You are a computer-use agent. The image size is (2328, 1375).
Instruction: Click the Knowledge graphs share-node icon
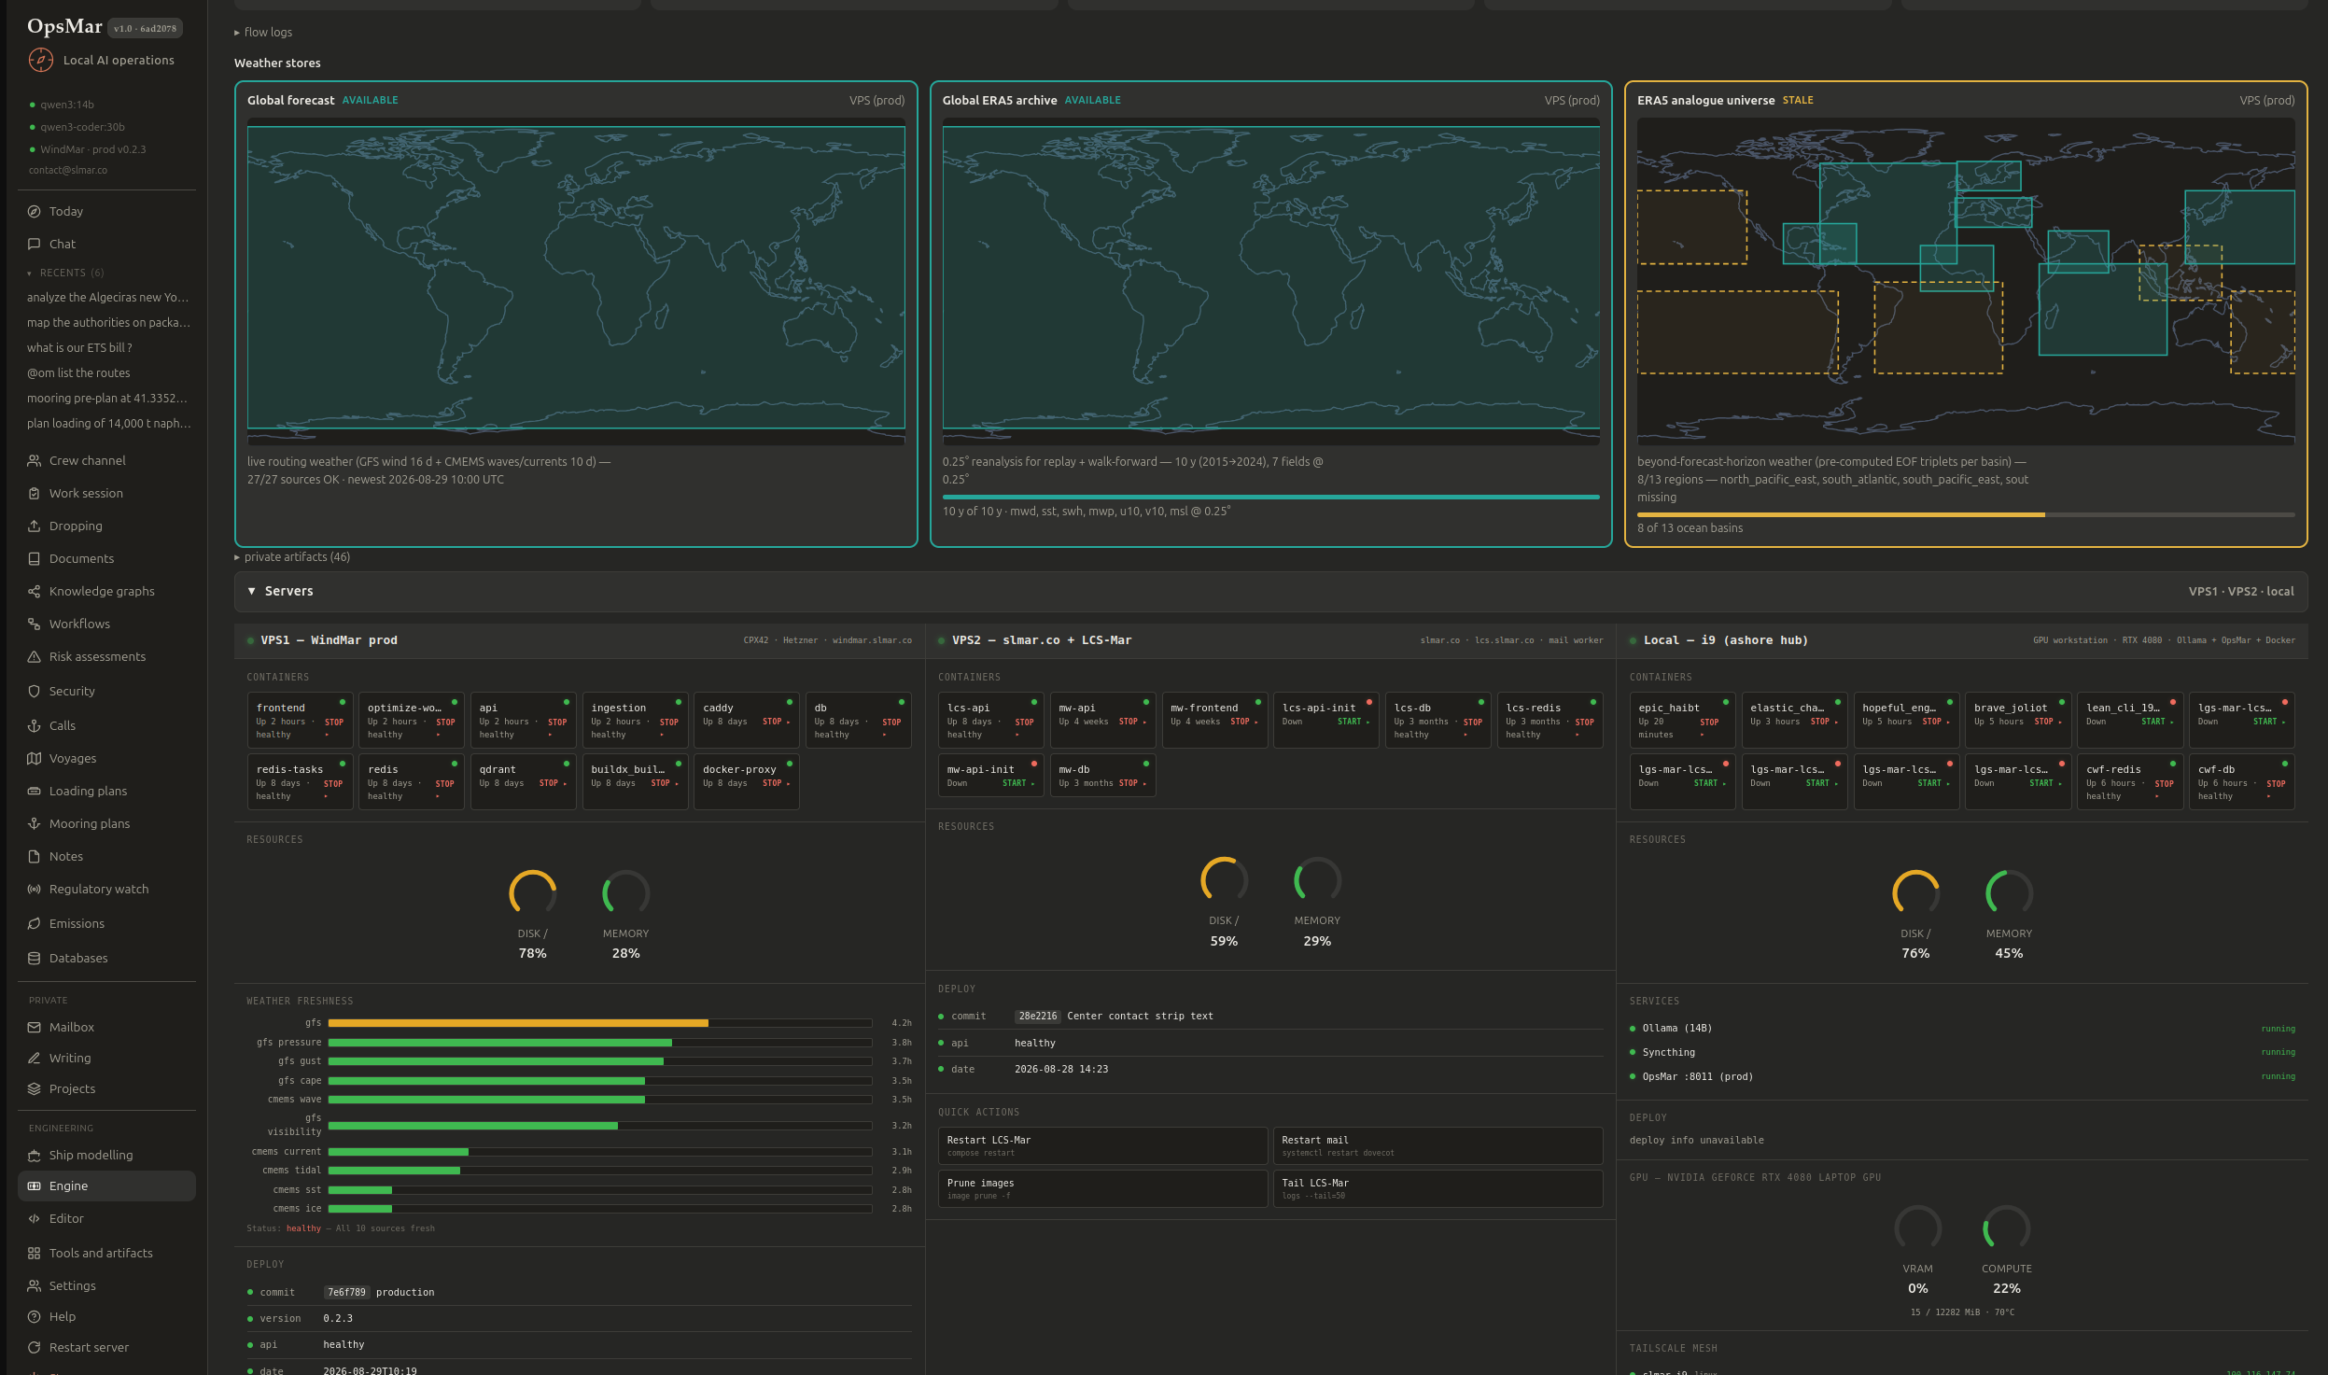point(34,592)
